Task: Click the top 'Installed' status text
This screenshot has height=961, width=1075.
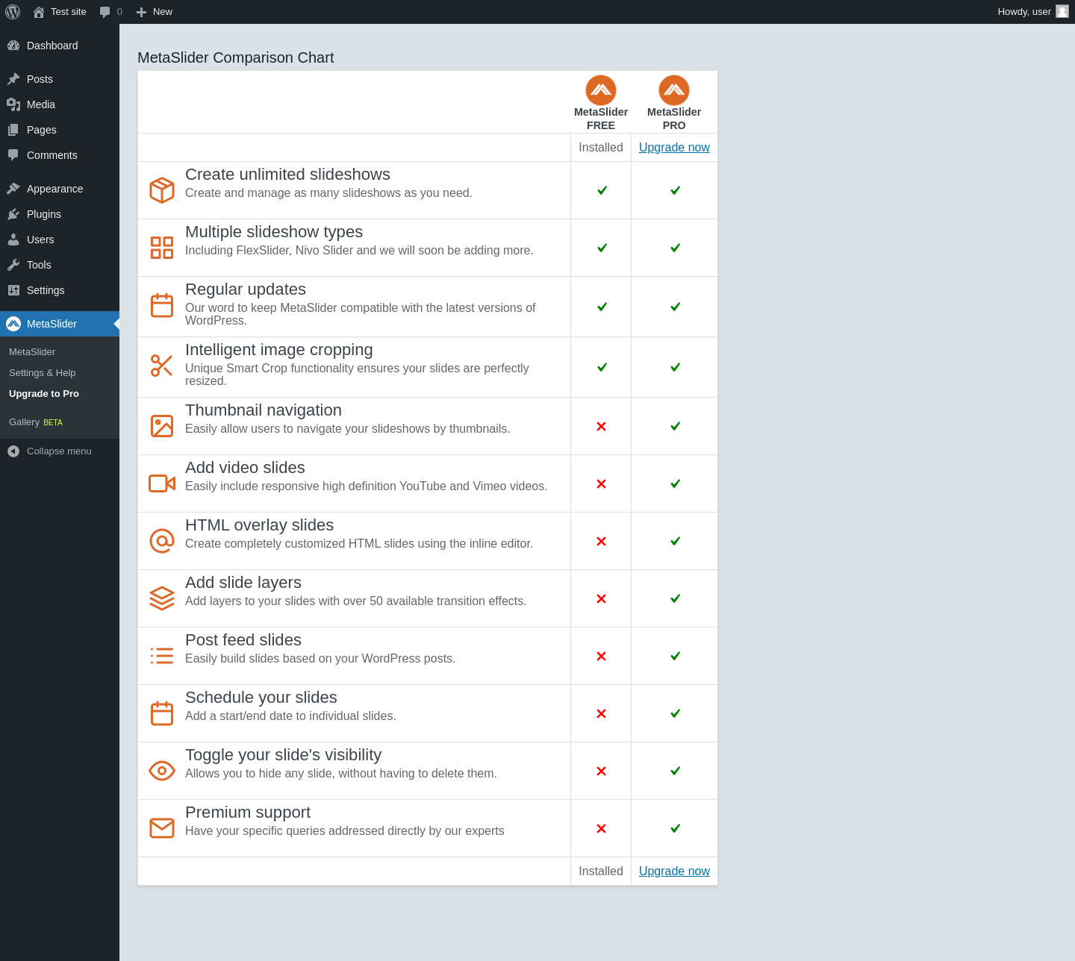Action: pyautogui.click(x=601, y=148)
